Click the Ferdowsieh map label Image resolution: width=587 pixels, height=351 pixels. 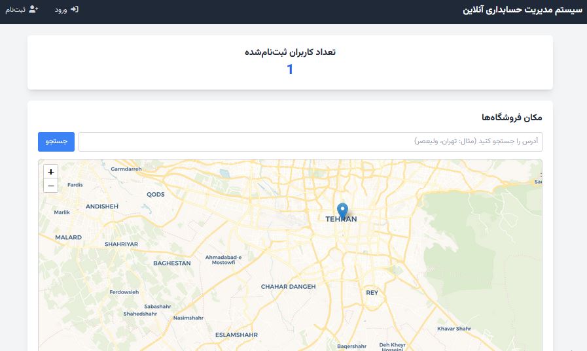[124, 292]
